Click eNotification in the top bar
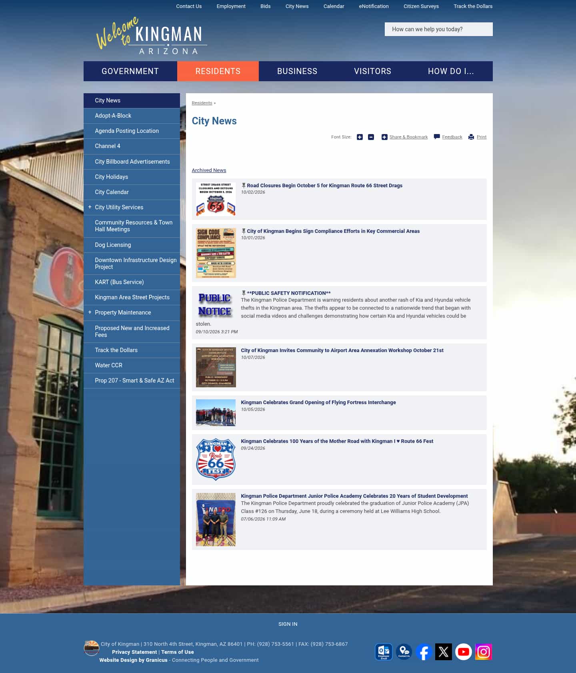Image resolution: width=576 pixels, height=673 pixels. click(x=374, y=6)
